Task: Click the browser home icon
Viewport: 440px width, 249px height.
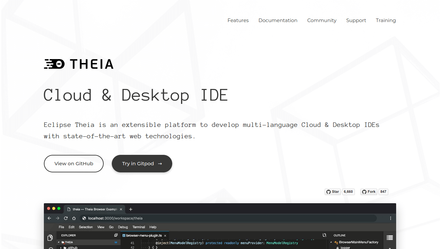Action: pyautogui.click(x=74, y=218)
